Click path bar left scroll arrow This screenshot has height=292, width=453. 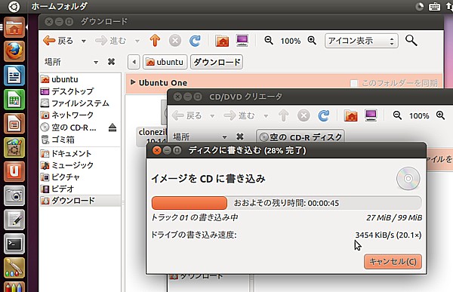134,62
